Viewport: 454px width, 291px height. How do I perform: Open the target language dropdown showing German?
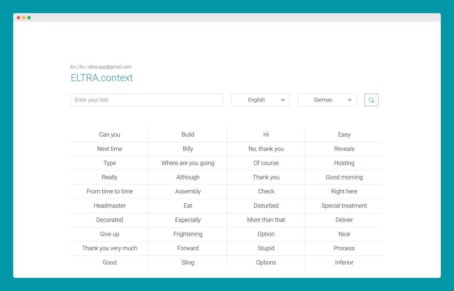(327, 100)
